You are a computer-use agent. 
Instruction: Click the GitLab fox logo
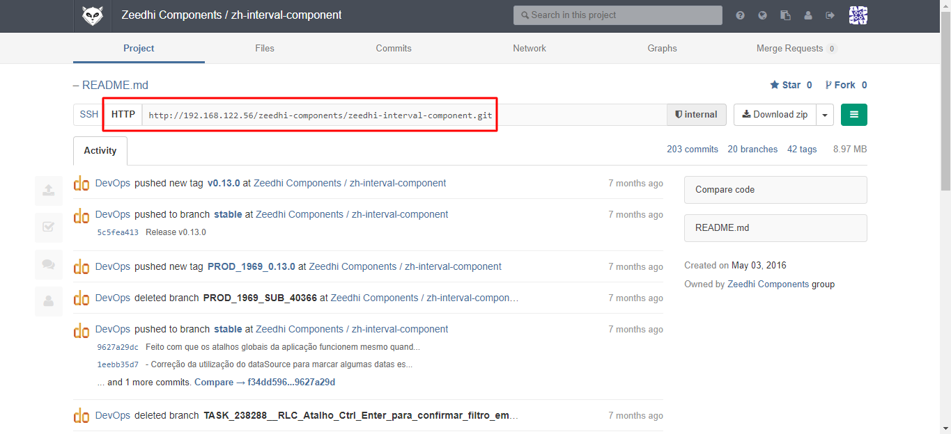pyautogui.click(x=93, y=15)
